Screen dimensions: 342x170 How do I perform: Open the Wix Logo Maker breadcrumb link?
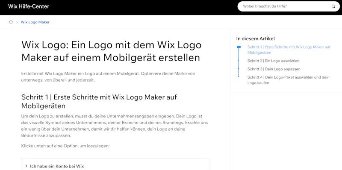(x=35, y=22)
